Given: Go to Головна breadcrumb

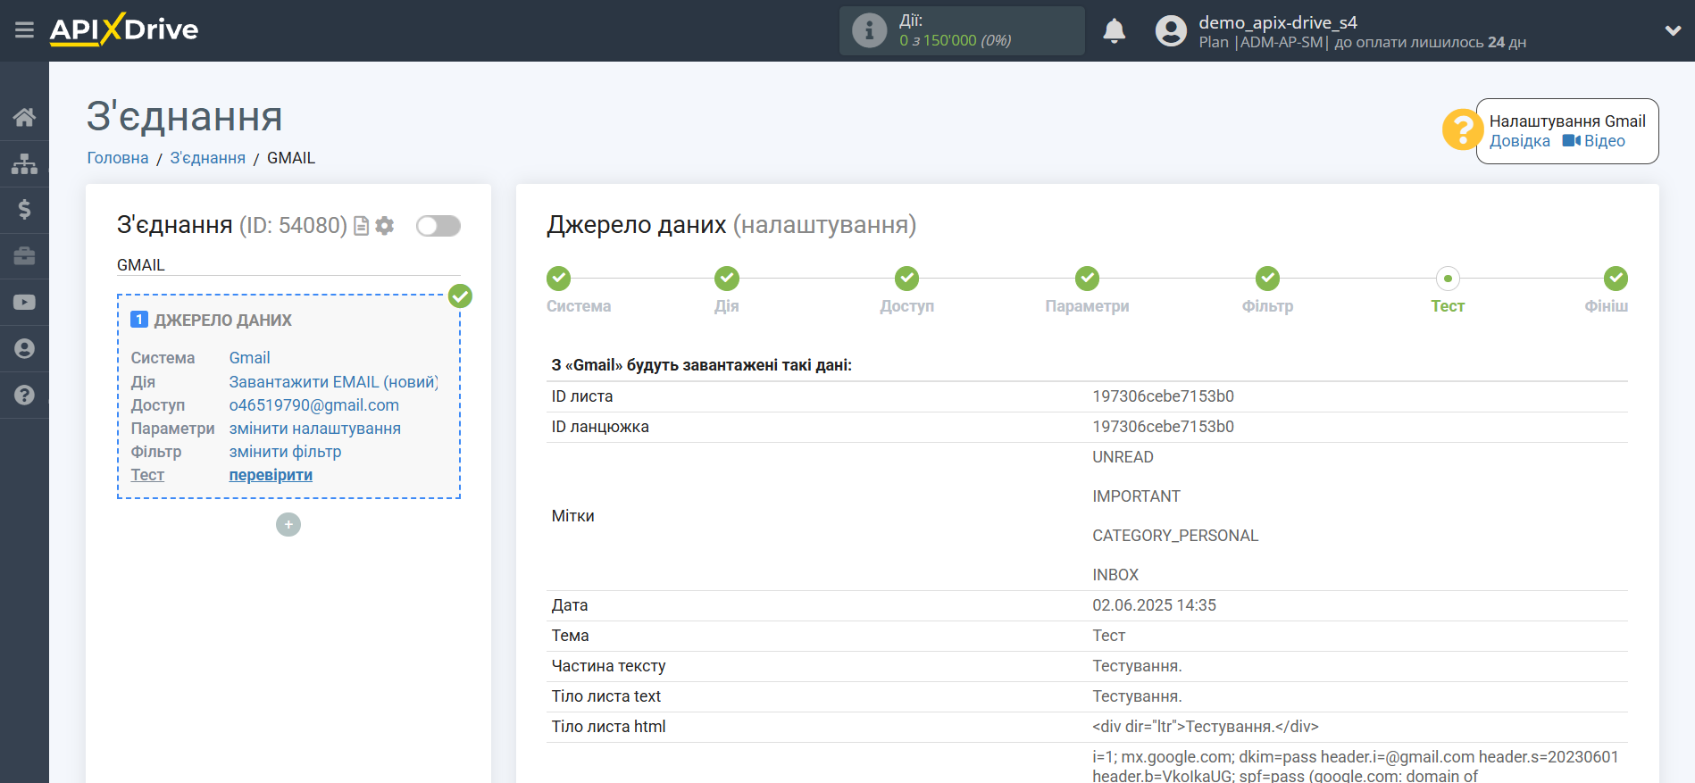Looking at the screenshot, I should point(118,158).
